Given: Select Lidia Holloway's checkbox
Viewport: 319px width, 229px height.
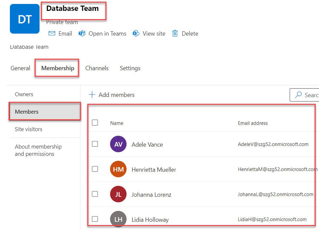Looking at the screenshot, I should tap(95, 219).
